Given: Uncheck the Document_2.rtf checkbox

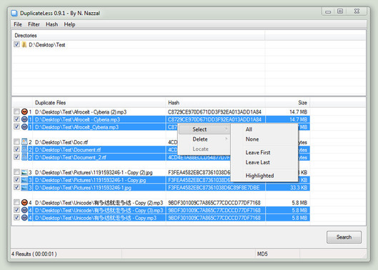Looking at the screenshot, I should click(16, 157).
